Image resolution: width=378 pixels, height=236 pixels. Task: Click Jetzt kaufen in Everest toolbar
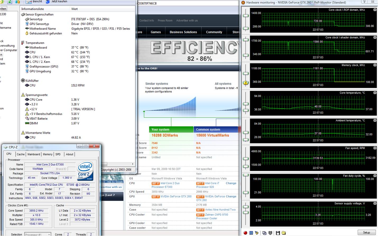[56, 2]
